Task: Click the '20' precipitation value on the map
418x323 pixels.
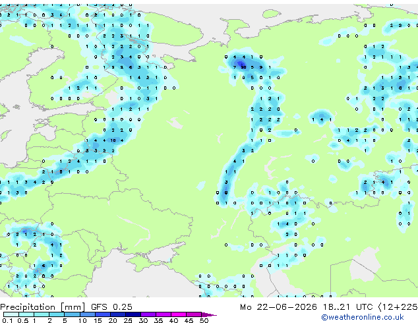Action: tap(243, 67)
